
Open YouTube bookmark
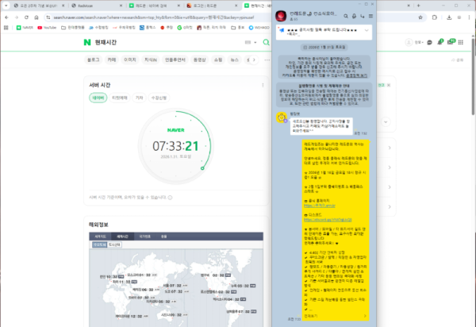[x=47, y=28]
